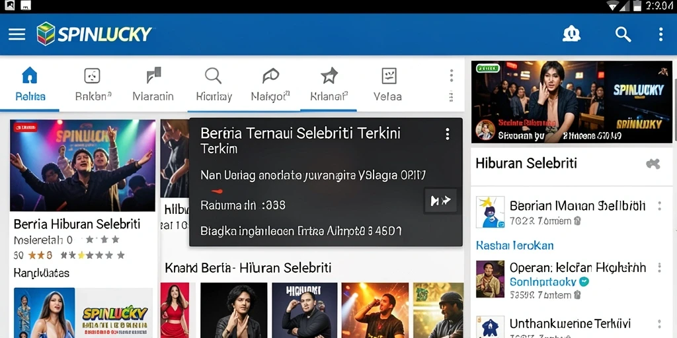Open the curly-haired person thumbnail
This screenshot has height=338, width=677.
coord(234,310)
